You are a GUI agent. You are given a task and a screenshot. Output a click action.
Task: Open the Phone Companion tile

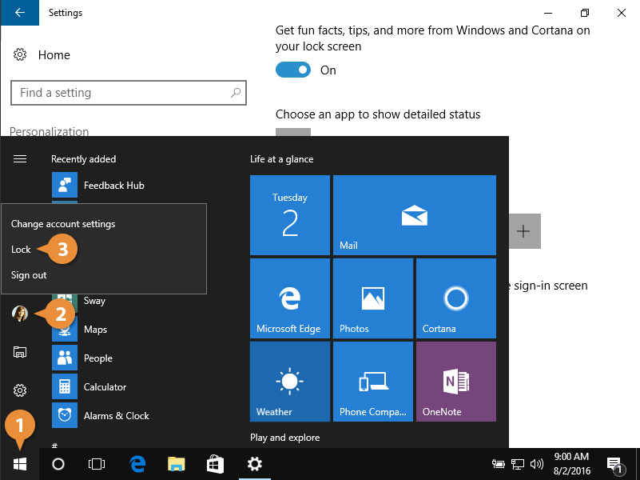point(372,382)
